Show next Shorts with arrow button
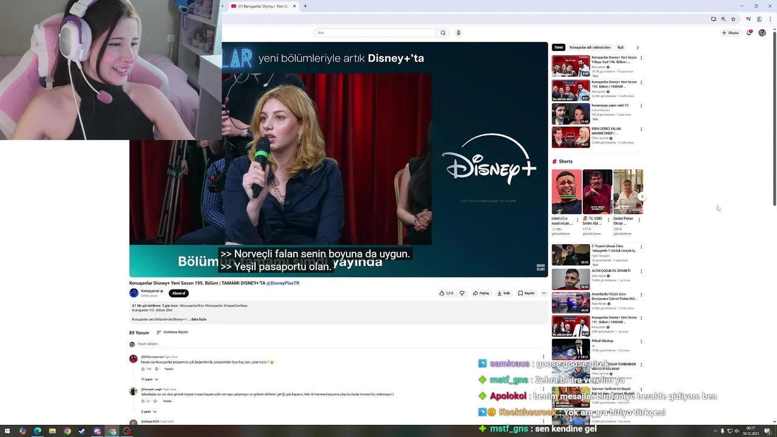Screen dimensions: 777x437 [642, 196]
